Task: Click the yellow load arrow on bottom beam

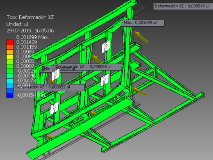Action: tap(92, 113)
